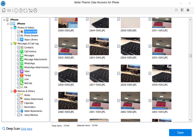The width and height of the screenshot is (194, 138).
Task: Collapse the Messages & Call Log group
Action: coord(12,44)
